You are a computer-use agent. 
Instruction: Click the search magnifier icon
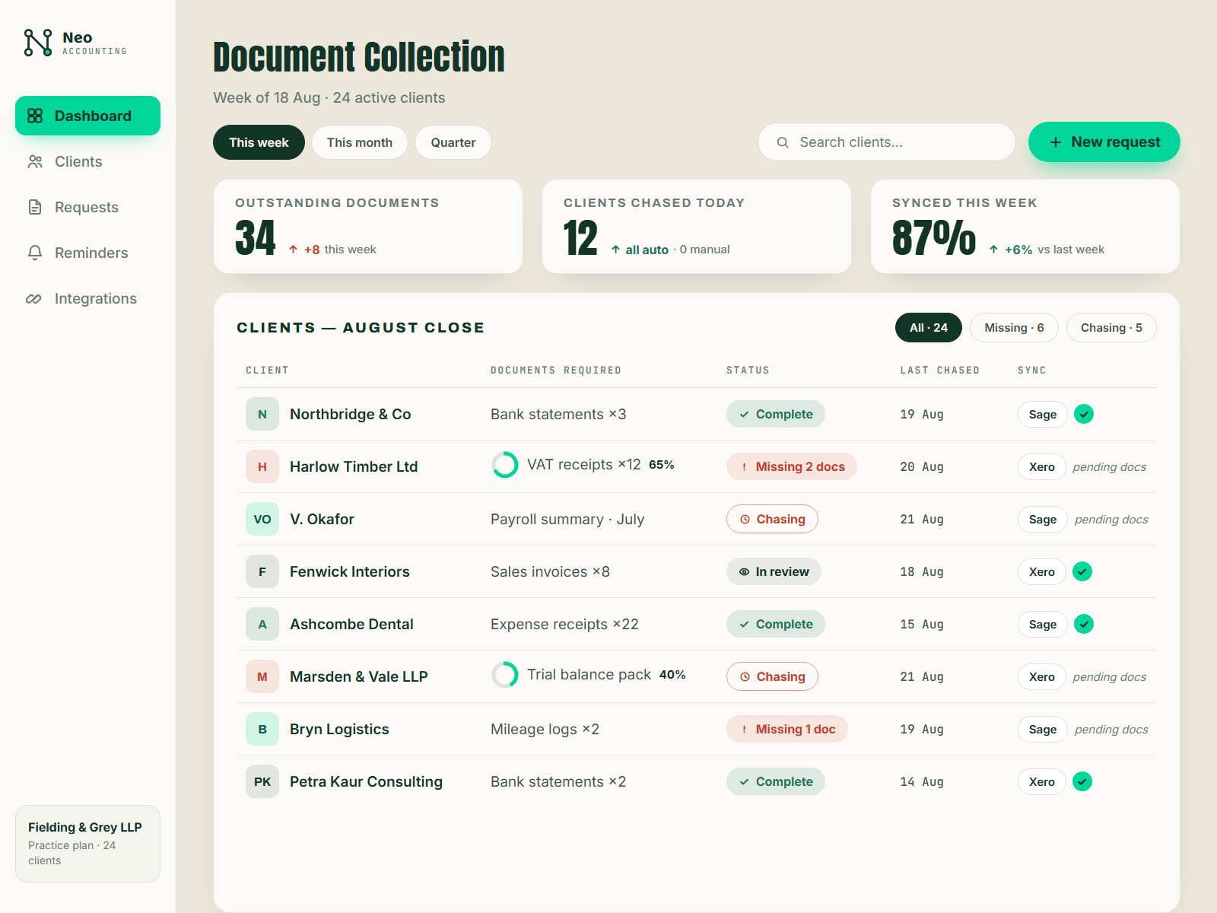pos(783,142)
